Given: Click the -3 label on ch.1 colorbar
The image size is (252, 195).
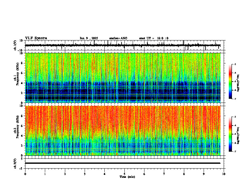Looking at the screenshot, I should pos(234,64).
